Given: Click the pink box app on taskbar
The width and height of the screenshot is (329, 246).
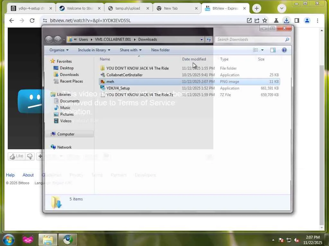Looking at the screenshot, I should tap(28, 240).
